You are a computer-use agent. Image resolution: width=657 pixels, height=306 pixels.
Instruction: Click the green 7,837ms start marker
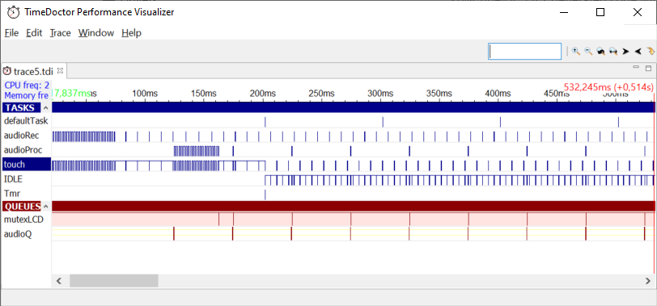[72, 93]
